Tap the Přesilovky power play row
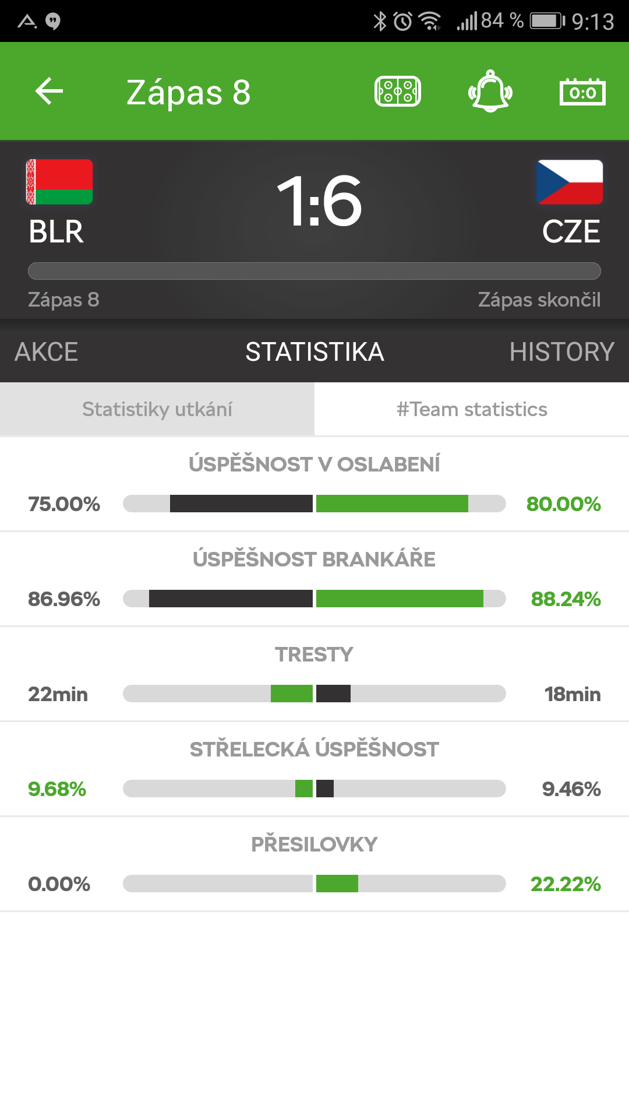629x1119 pixels. (x=314, y=864)
